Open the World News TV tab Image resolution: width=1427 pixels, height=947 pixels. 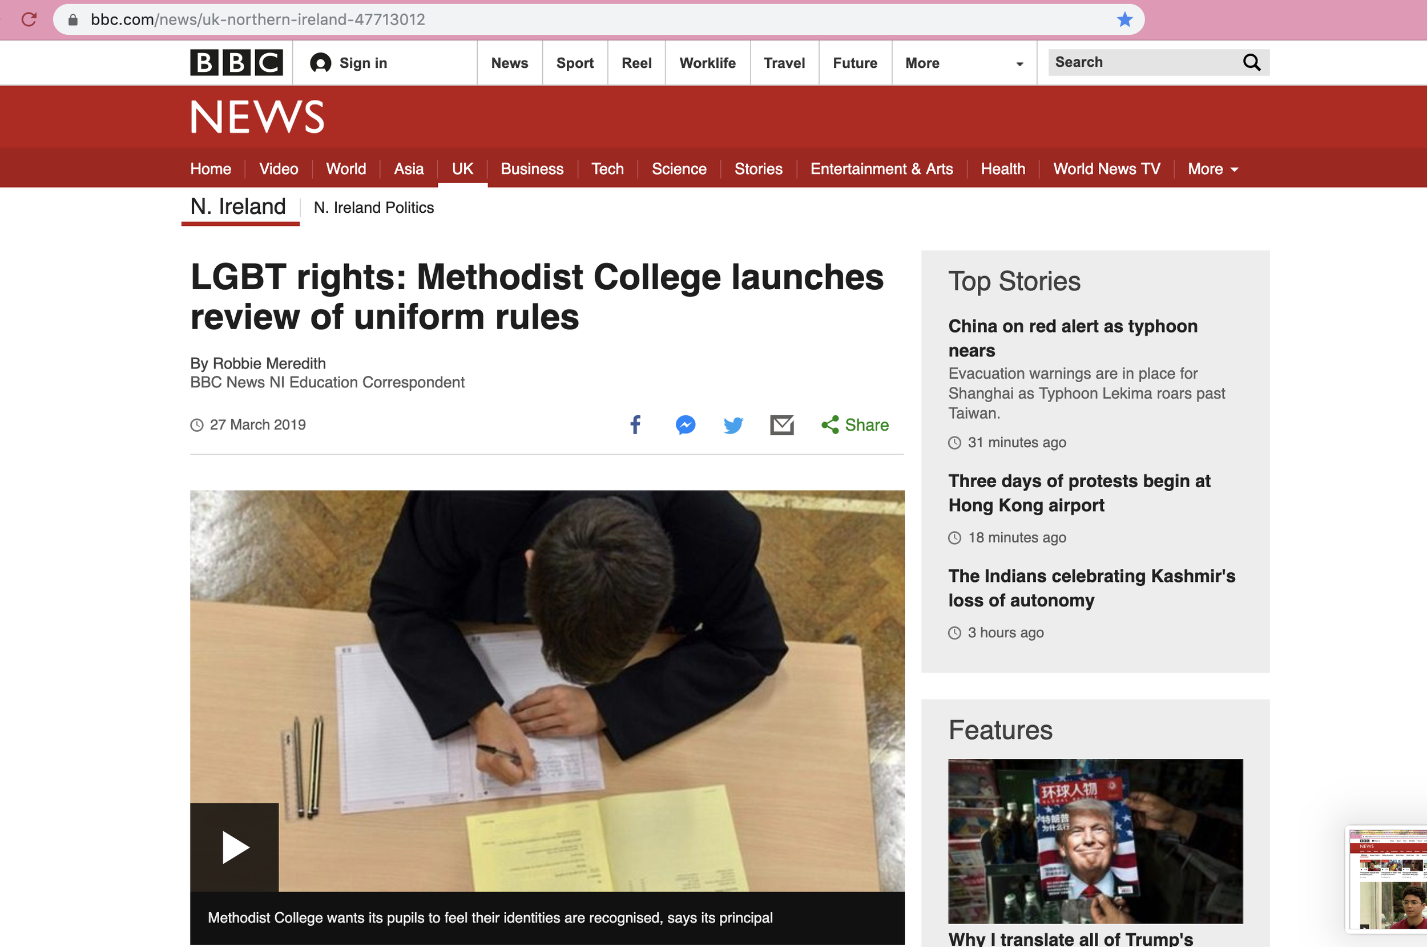point(1107,169)
